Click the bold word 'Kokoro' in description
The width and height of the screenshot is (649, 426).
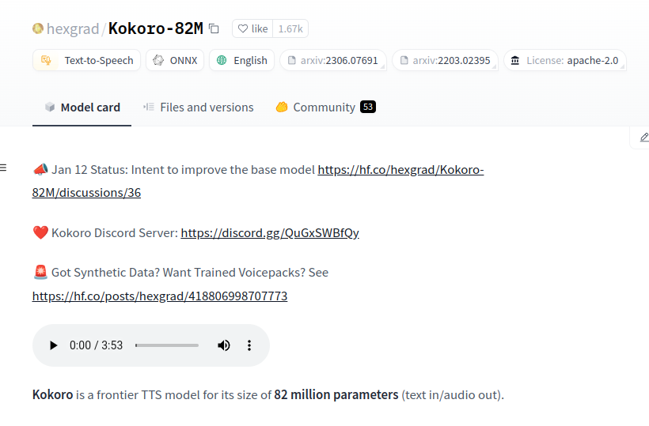click(52, 394)
